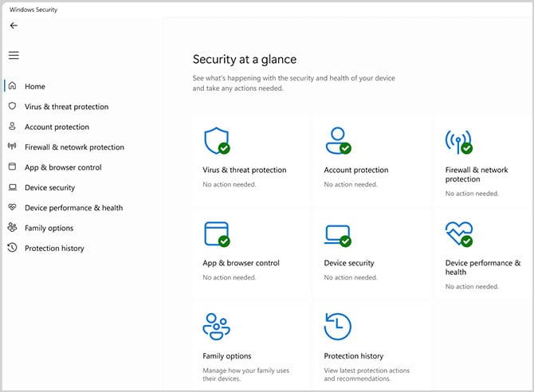The image size is (534, 392).
Task: Click 'View latest protection actions and recommendations.' text
Action: [367, 374]
